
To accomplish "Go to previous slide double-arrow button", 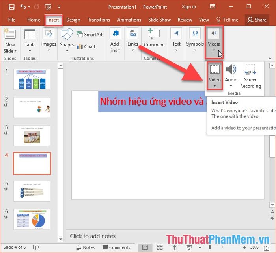I will click(272, 212).
